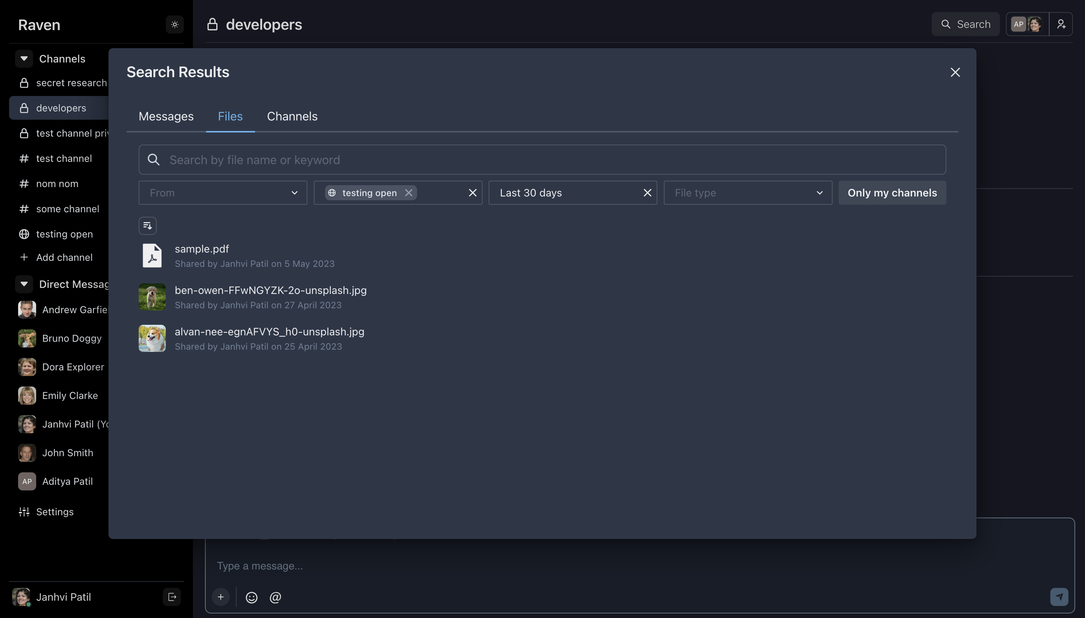Viewport: 1085px width, 618px height.
Task: Click Add channel in sidebar
Action: [x=64, y=257]
